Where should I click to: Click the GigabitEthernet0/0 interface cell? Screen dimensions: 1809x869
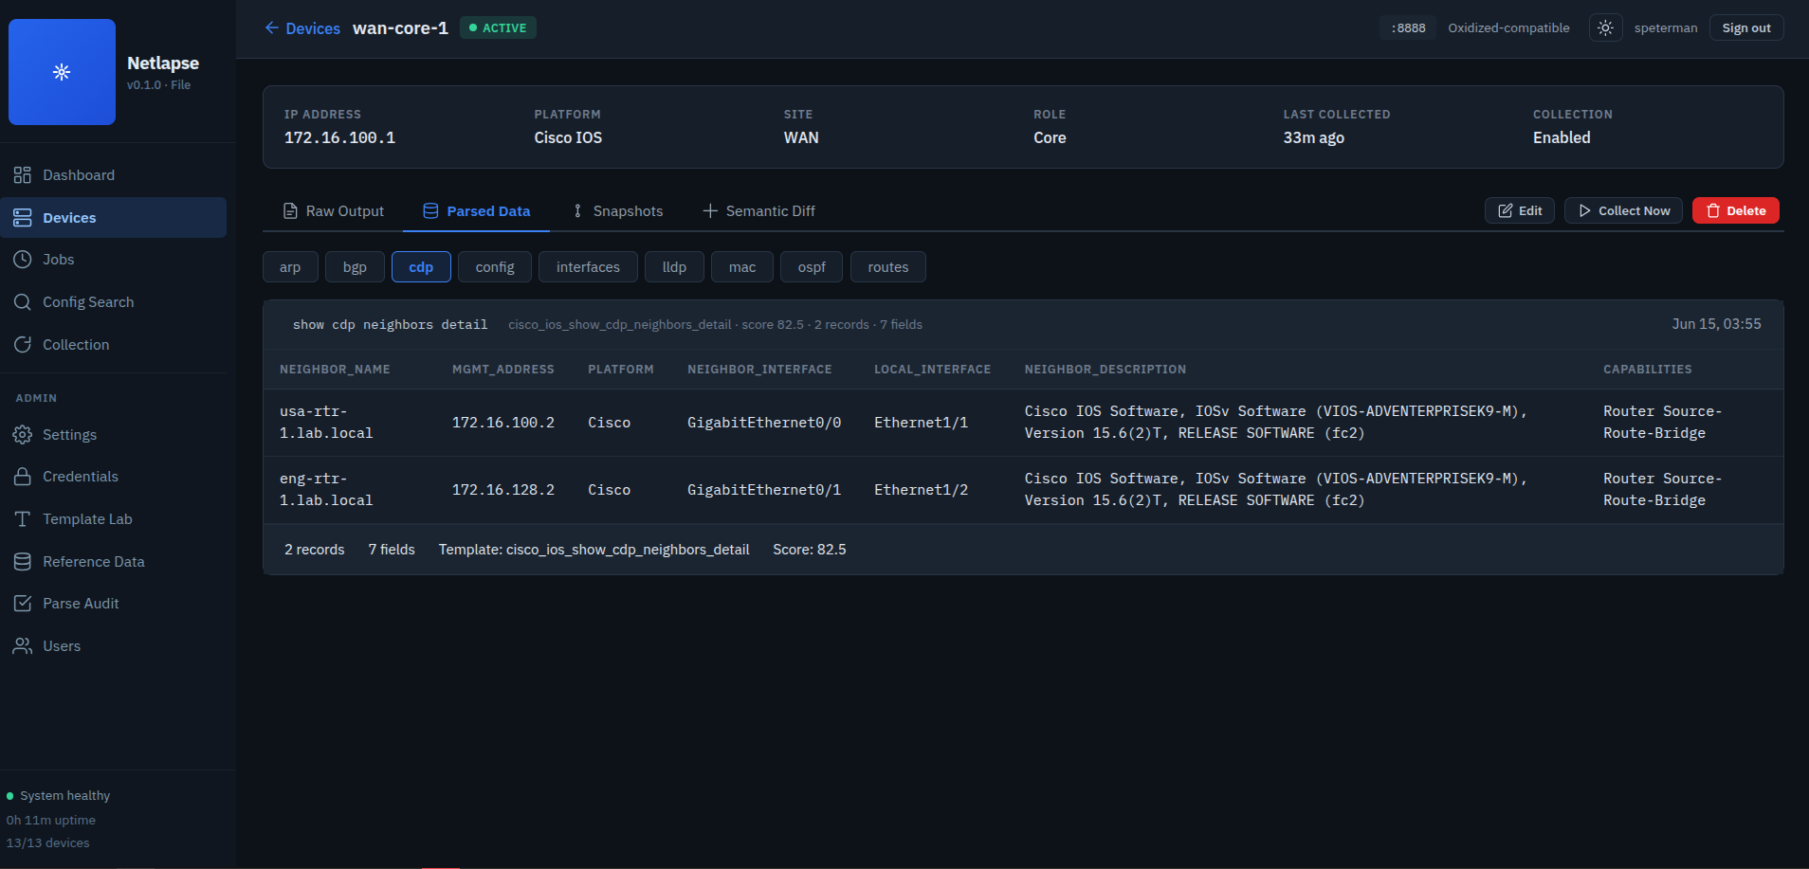(x=764, y=423)
